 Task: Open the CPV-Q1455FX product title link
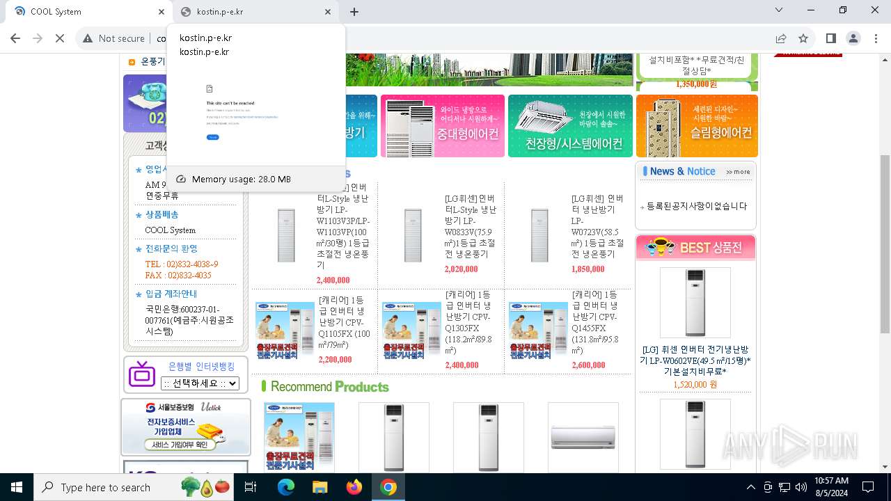click(597, 323)
